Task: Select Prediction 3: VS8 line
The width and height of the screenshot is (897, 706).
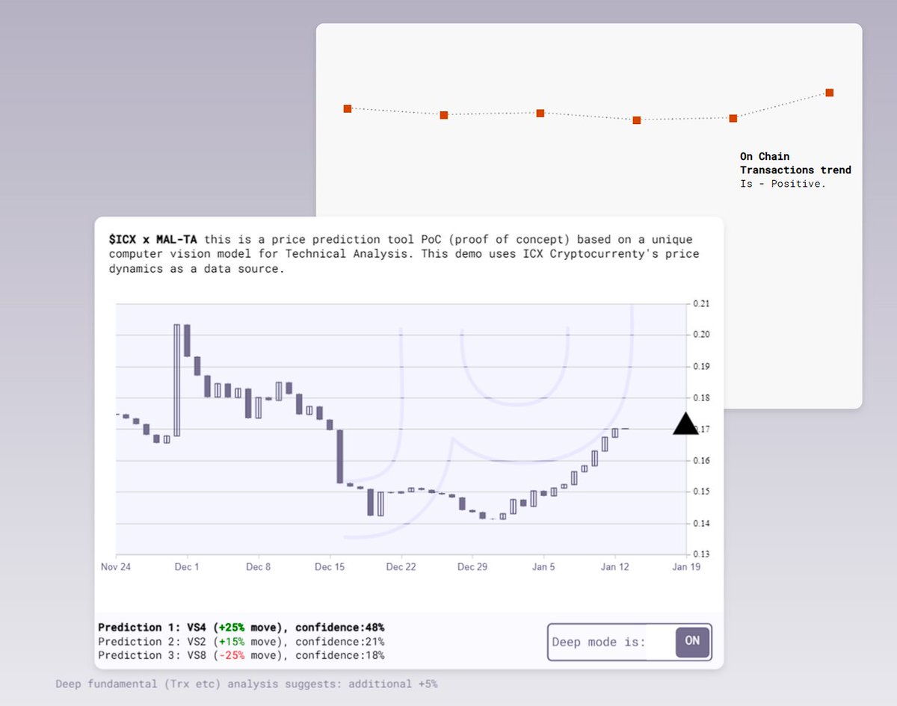Action: [241, 655]
